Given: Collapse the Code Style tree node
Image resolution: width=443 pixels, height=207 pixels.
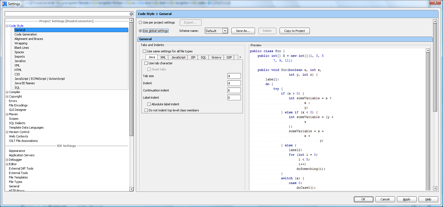Looking at the screenshot, I should coord(7,26).
